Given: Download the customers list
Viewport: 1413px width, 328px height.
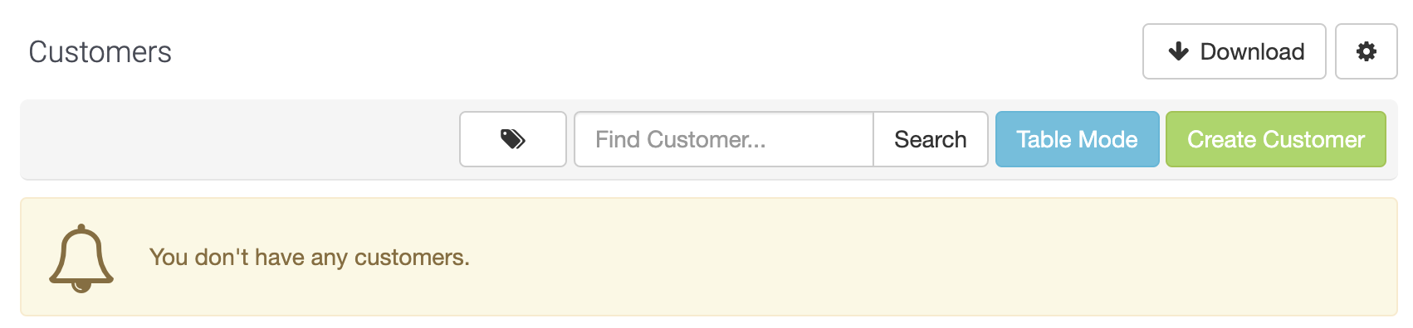Looking at the screenshot, I should (1234, 51).
